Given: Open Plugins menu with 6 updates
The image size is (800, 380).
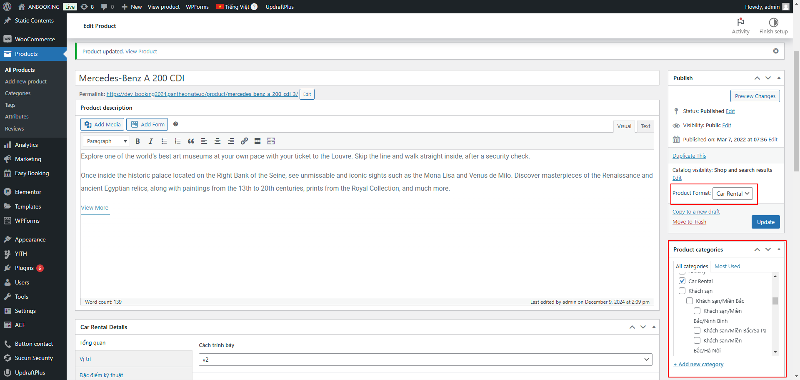Looking at the screenshot, I should point(33,268).
